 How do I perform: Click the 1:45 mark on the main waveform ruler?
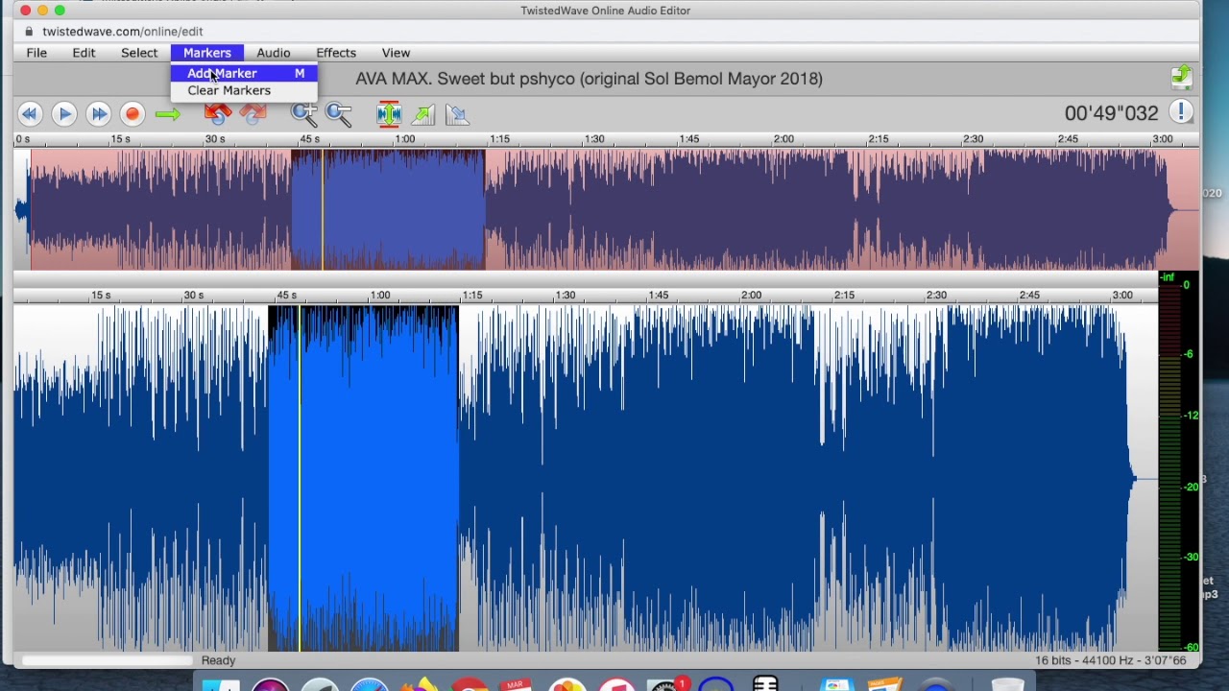click(658, 295)
